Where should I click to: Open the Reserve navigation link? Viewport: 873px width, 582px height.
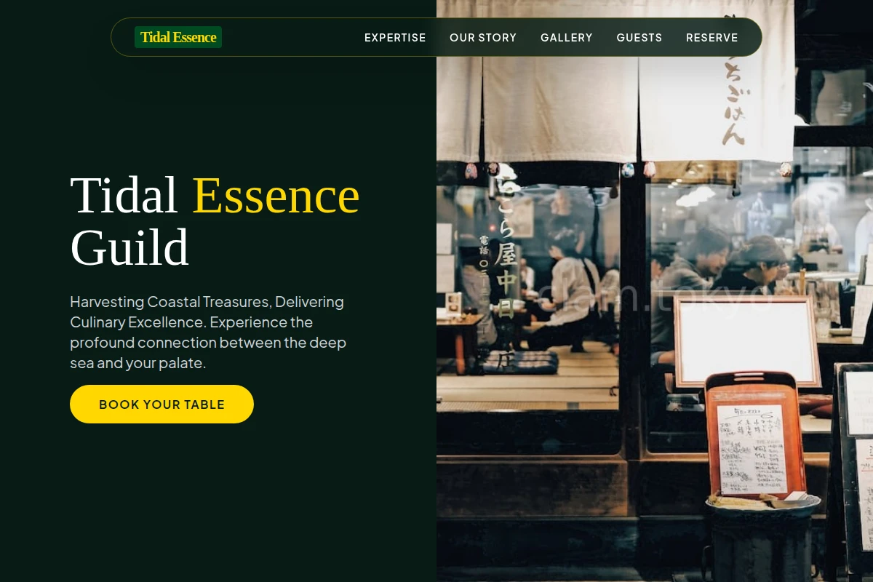712,38
